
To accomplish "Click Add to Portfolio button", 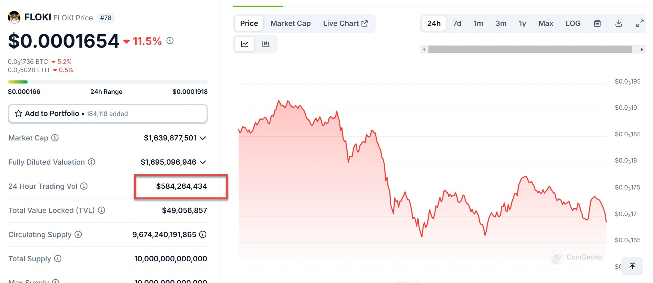I will pyautogui.click(x=108, y=114).
